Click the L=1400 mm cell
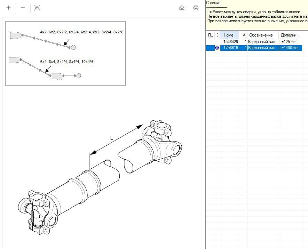The image size is (308, 249). point(289,48)
